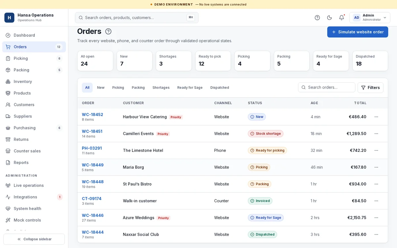The width and height of the screenshot is (397, 248).
Task: Open Inventory page
Action: [x=34, y=82]
